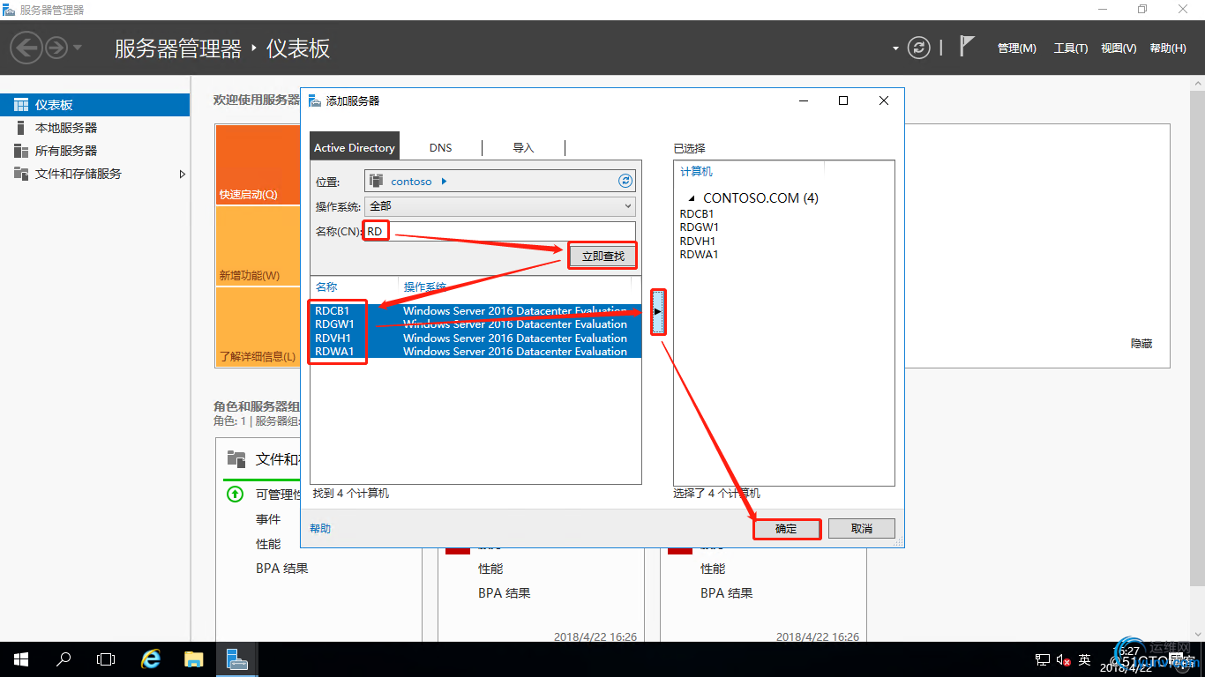Viewport: 1205px width, 677px height.
Task: Click the 帮助 link in the dialog
Action: point(320,528)
